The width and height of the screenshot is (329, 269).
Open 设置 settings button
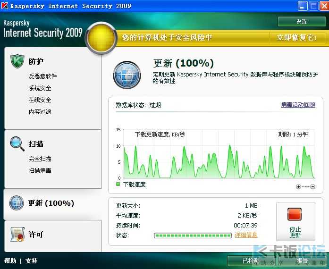[x=302, y=21]
